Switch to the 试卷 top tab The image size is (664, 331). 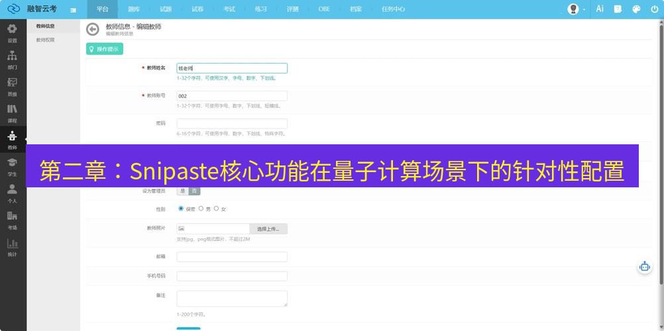point(197,9)
